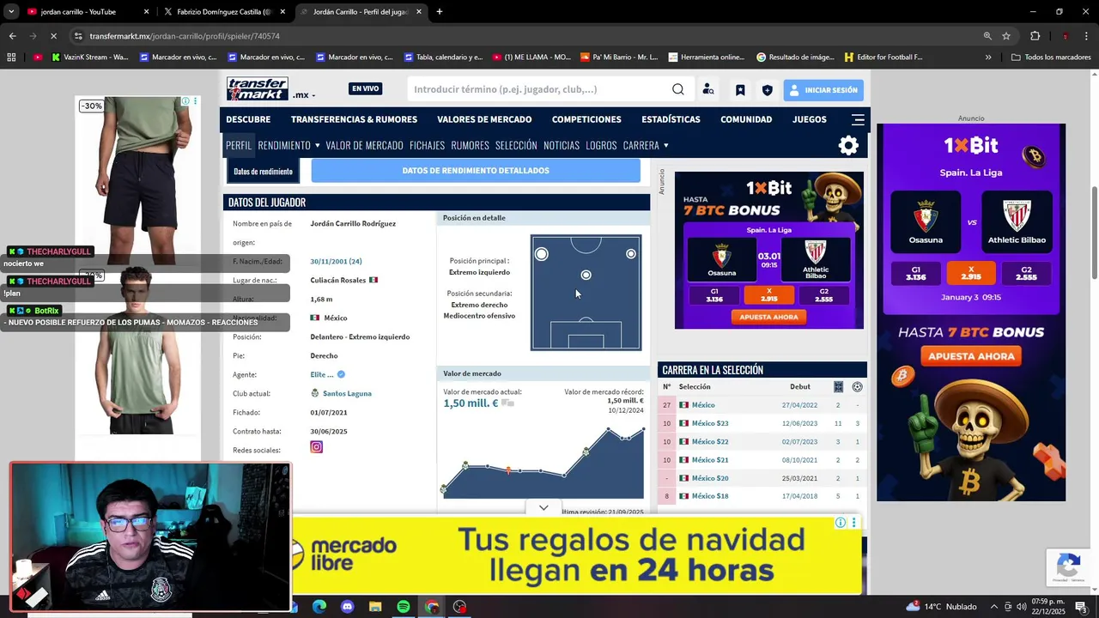This screenshot has width=1099, height=618.
Task: Select the PERFIL tab
Action: [239, 145]
